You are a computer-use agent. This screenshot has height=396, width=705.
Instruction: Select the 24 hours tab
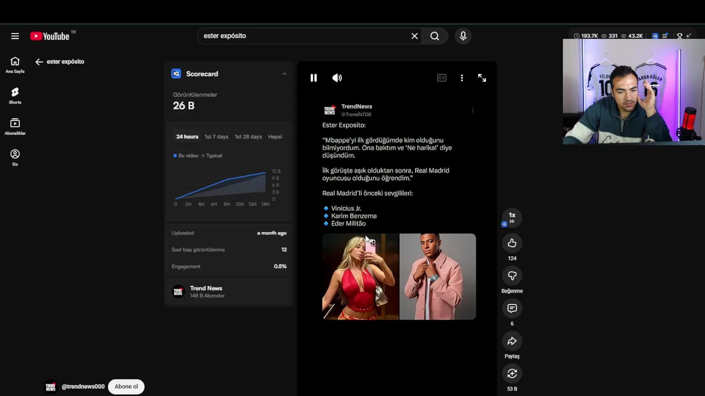point(187,136)
